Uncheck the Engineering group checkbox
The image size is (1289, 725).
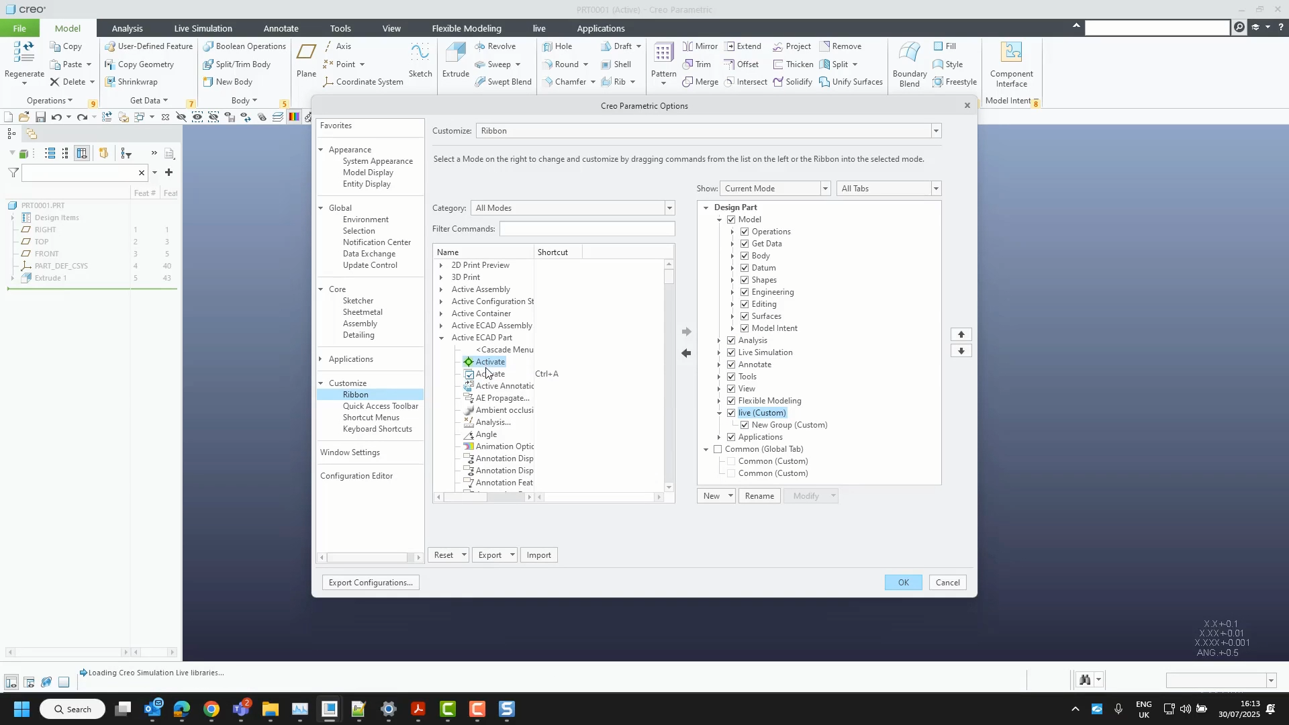point(745,292)
